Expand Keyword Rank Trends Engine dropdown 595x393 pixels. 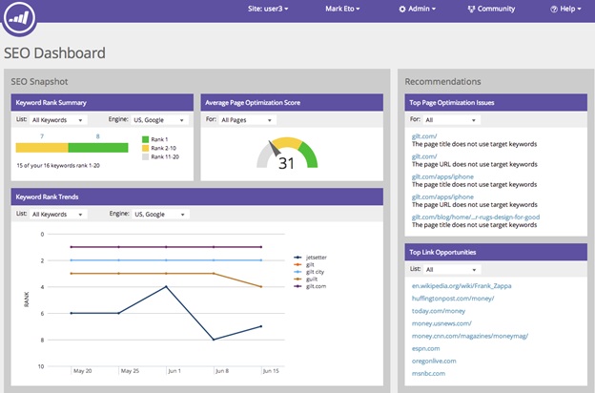[x=160, y=215]
